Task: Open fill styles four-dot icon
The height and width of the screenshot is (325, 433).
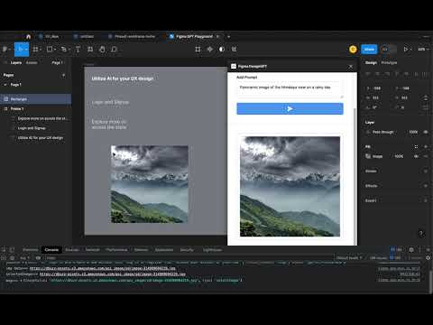Action: [416, 146]
